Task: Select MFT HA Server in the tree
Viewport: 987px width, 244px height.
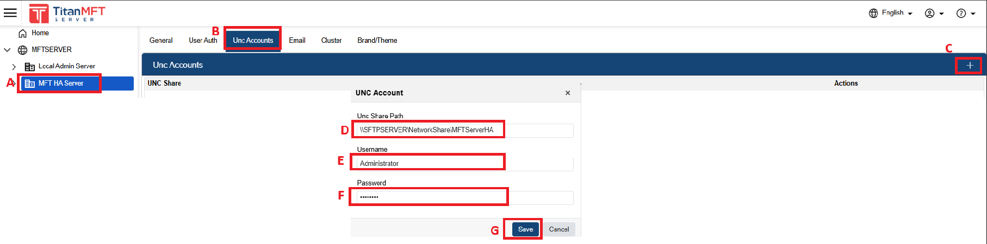Action: [x=61, y=84]
